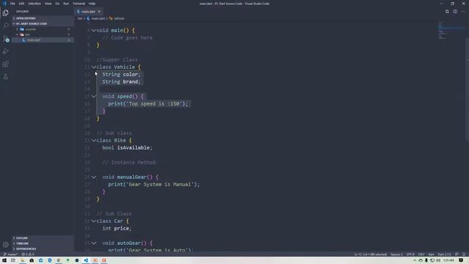Switch to Visual Studio Code taskbar icon
The height and width of the screenshot is (264, 469).
click(x=86, y=260)
